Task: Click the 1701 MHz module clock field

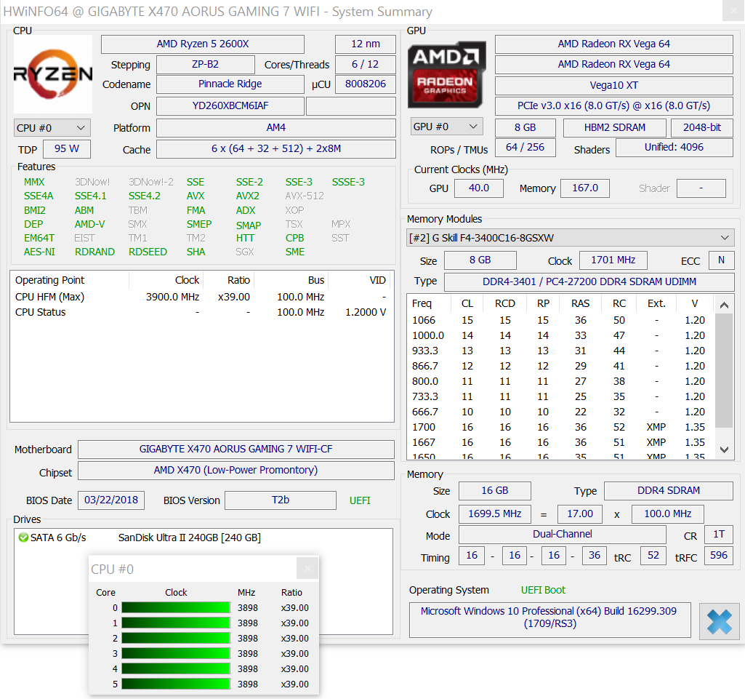Action: 613,260
